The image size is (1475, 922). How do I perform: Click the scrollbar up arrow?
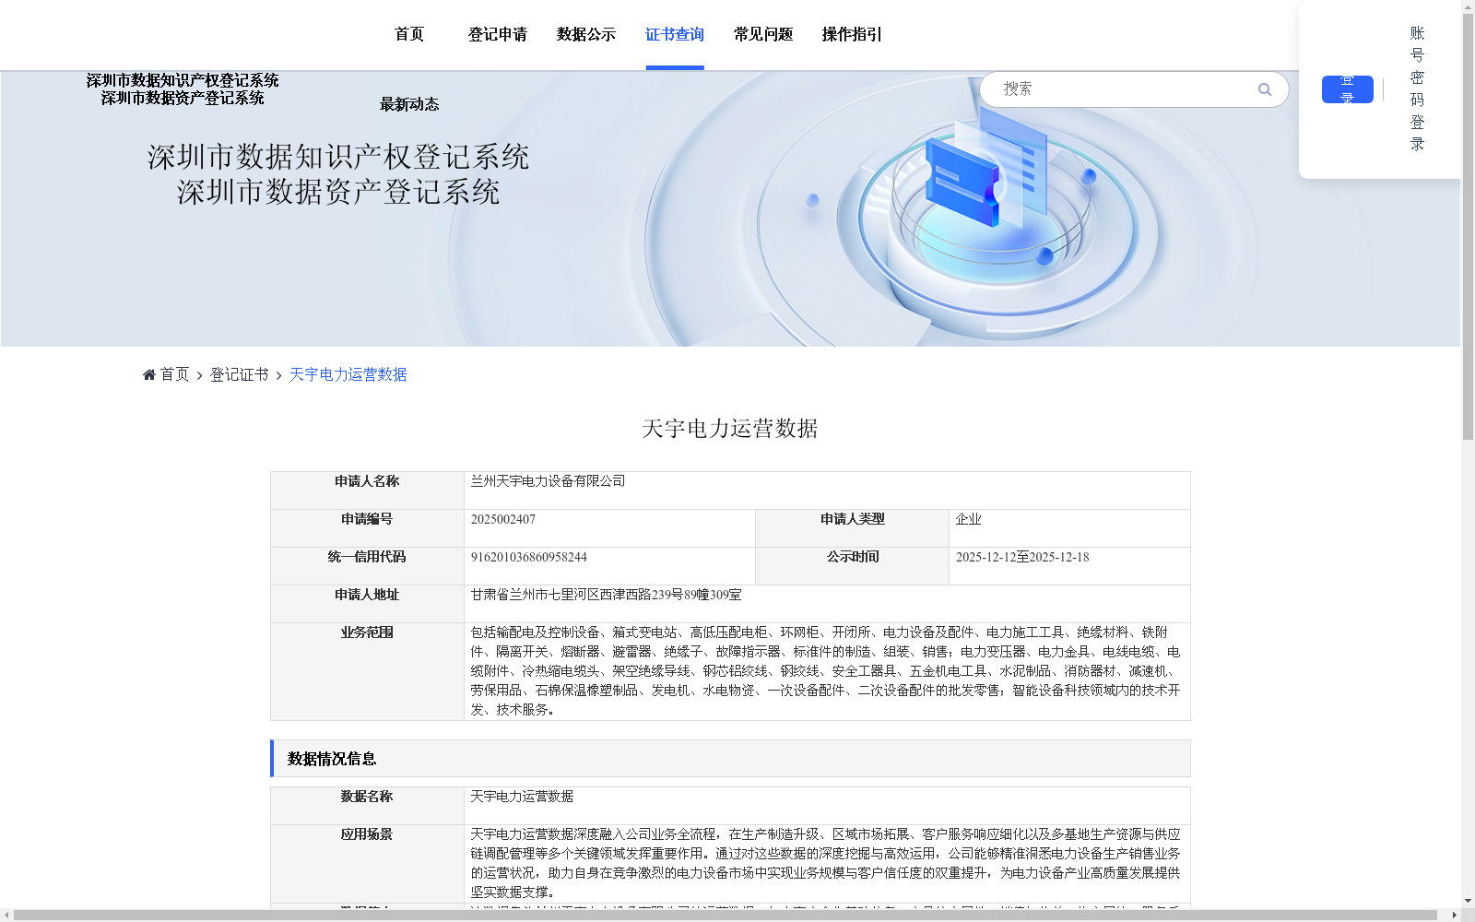[x=1468, y=6]
